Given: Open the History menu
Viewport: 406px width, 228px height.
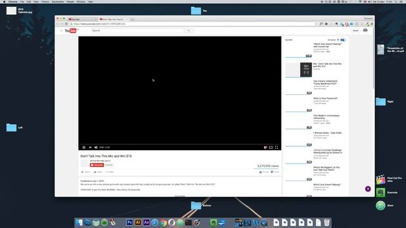Looking at the screenshot, I should (x=45, y=1).
